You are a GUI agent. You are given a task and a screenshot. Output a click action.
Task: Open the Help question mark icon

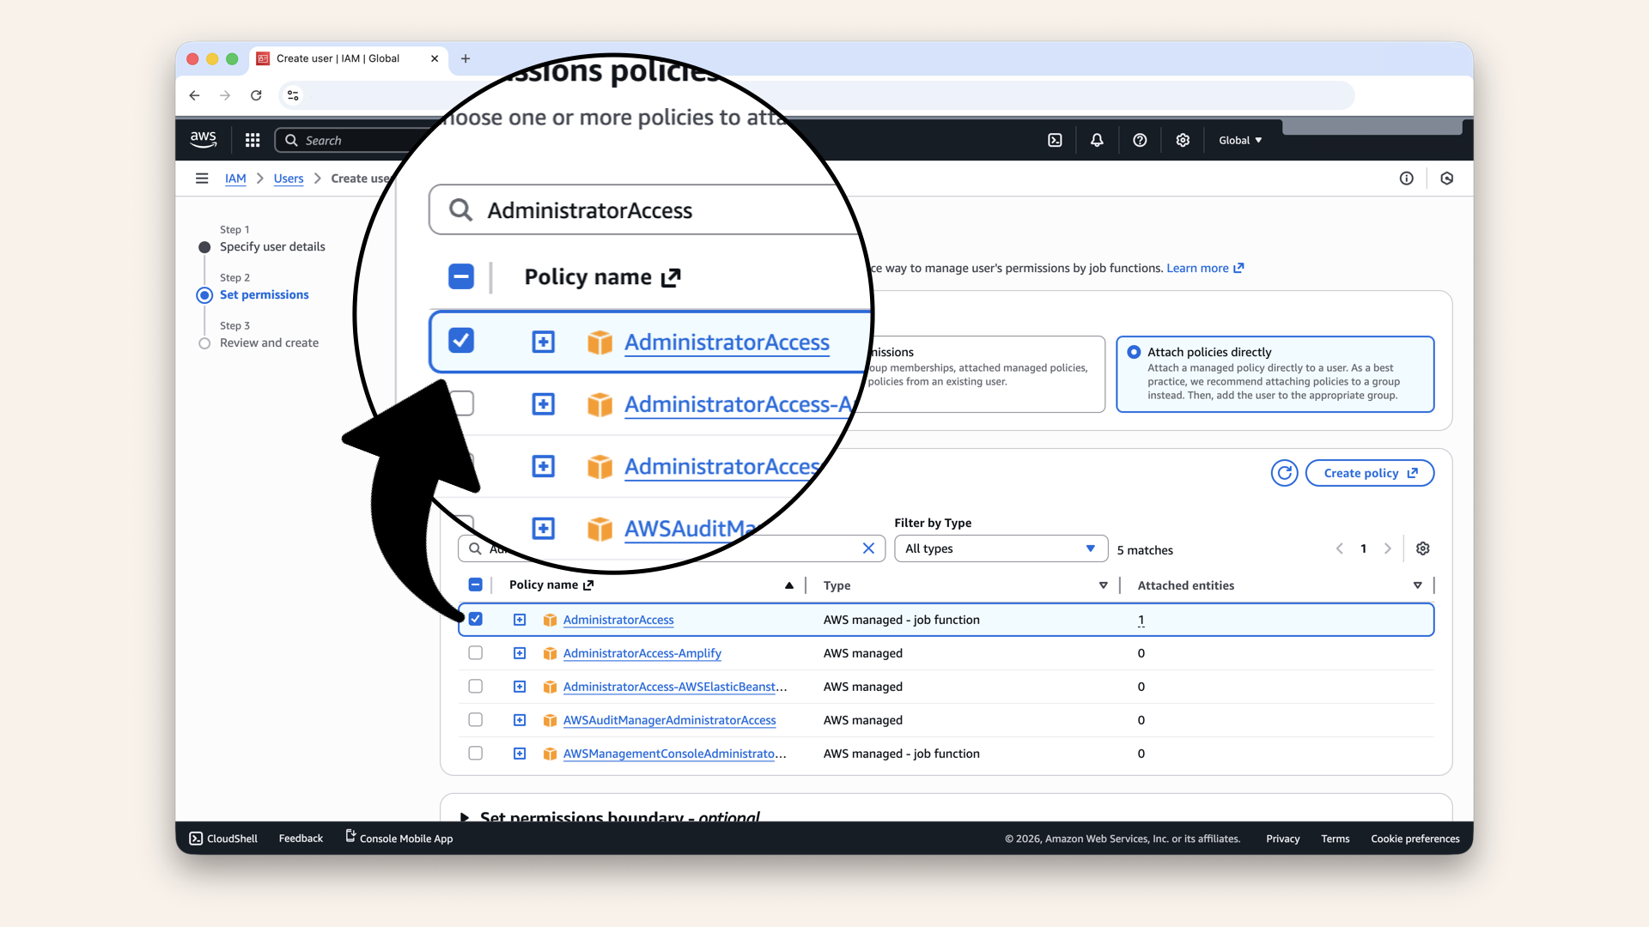click(1140, 140)
